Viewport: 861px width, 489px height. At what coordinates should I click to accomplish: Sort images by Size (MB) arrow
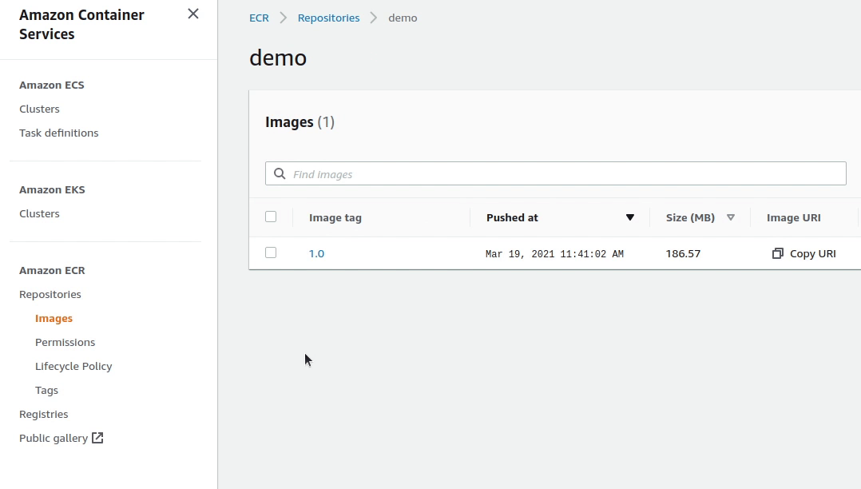pyautogui.click(x=730, y=217)
